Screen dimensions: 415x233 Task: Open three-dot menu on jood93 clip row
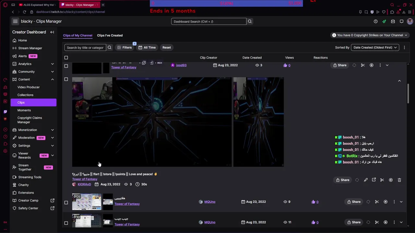(x=380, y=65)
